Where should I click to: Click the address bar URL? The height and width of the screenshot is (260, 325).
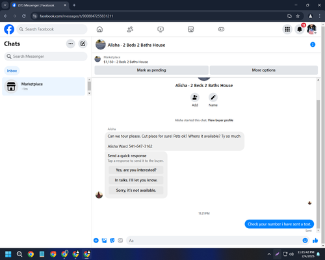[x=76, y=16]
